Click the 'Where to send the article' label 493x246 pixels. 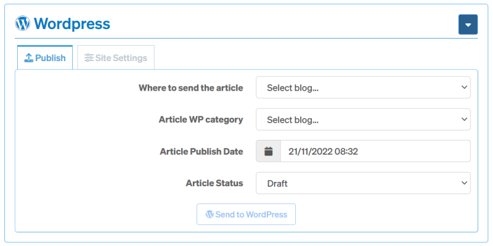pyautogui.click(x=191, y=88)
